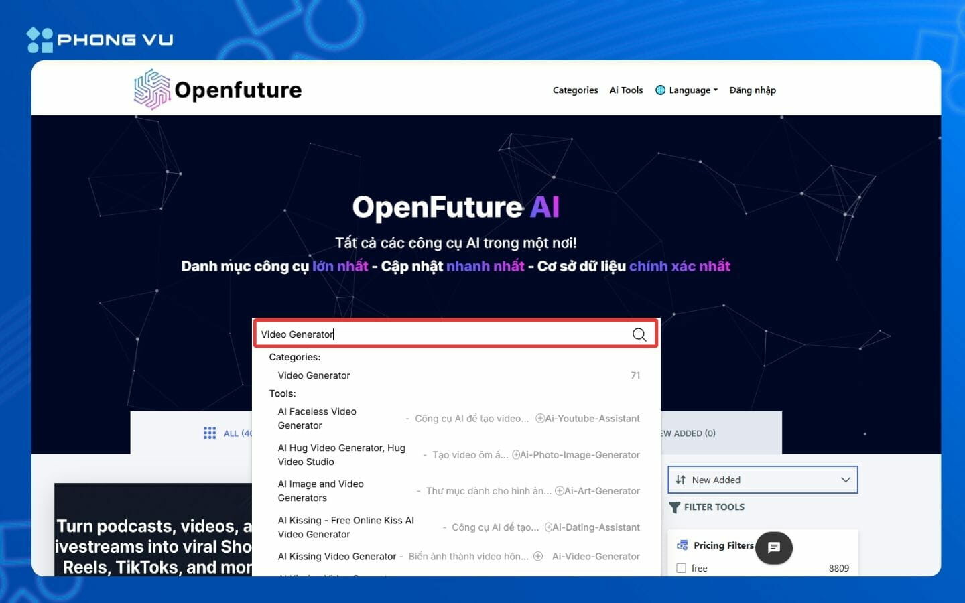Click the Openfuture logo icon
The width and height of the screenshot is (965, 603).
[152, 89]
